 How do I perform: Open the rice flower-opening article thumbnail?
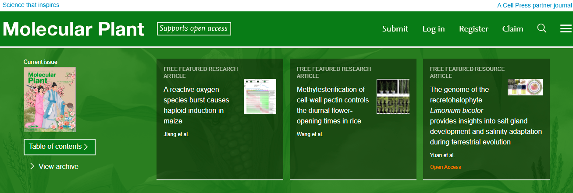393,96
